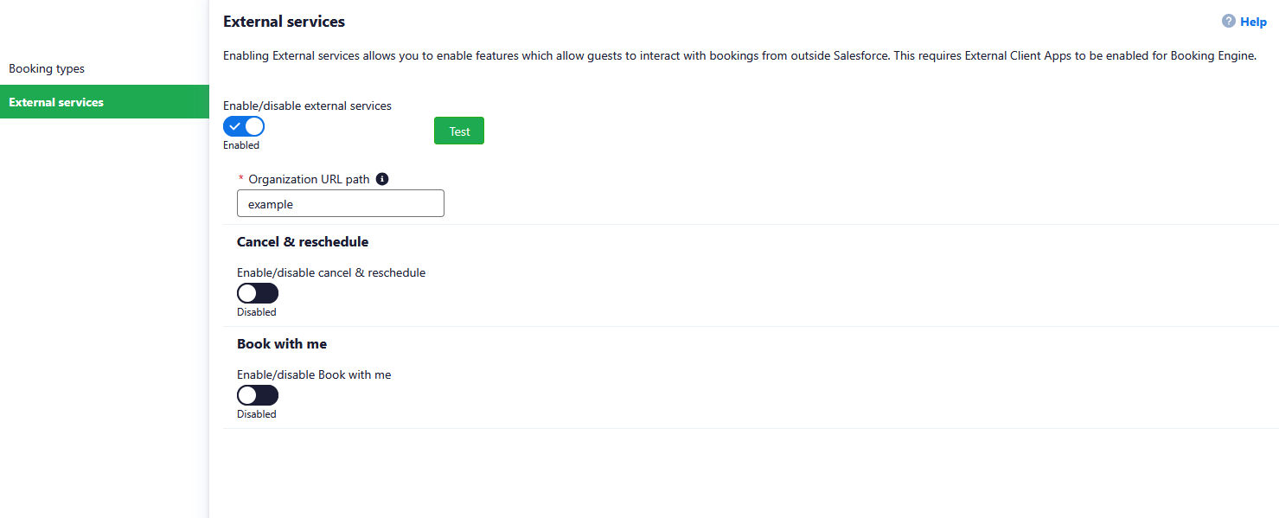Click the "Enable/disable Book with me" label
The width and height of the screenshot is (1279, 518).
pos(314,374)
